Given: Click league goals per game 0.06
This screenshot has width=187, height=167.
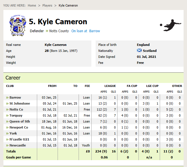Looking at the screenshot, I should tap(104, 157).
